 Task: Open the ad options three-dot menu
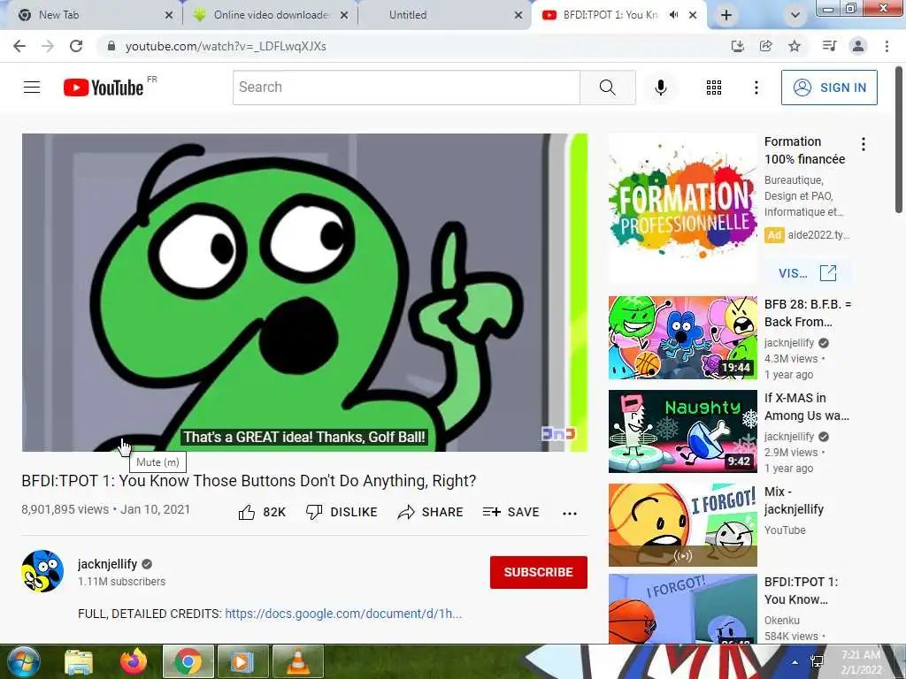coord(864,144)
